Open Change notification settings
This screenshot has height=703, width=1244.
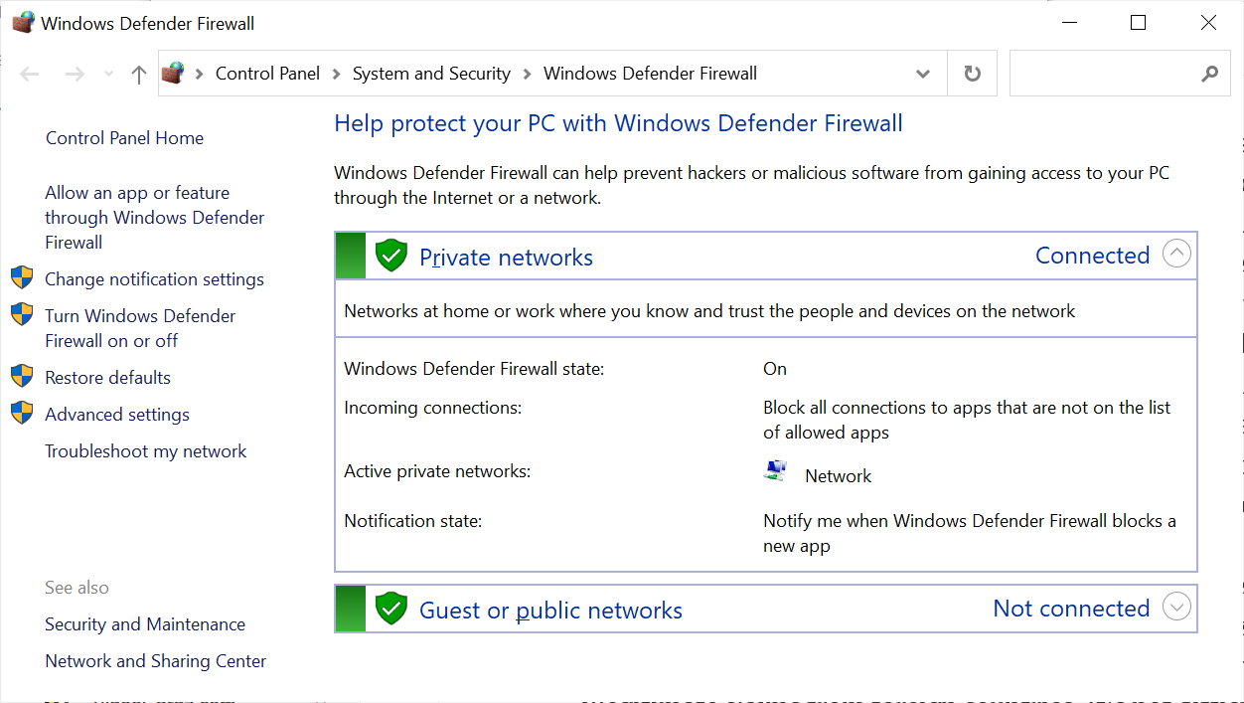(154, 279)
